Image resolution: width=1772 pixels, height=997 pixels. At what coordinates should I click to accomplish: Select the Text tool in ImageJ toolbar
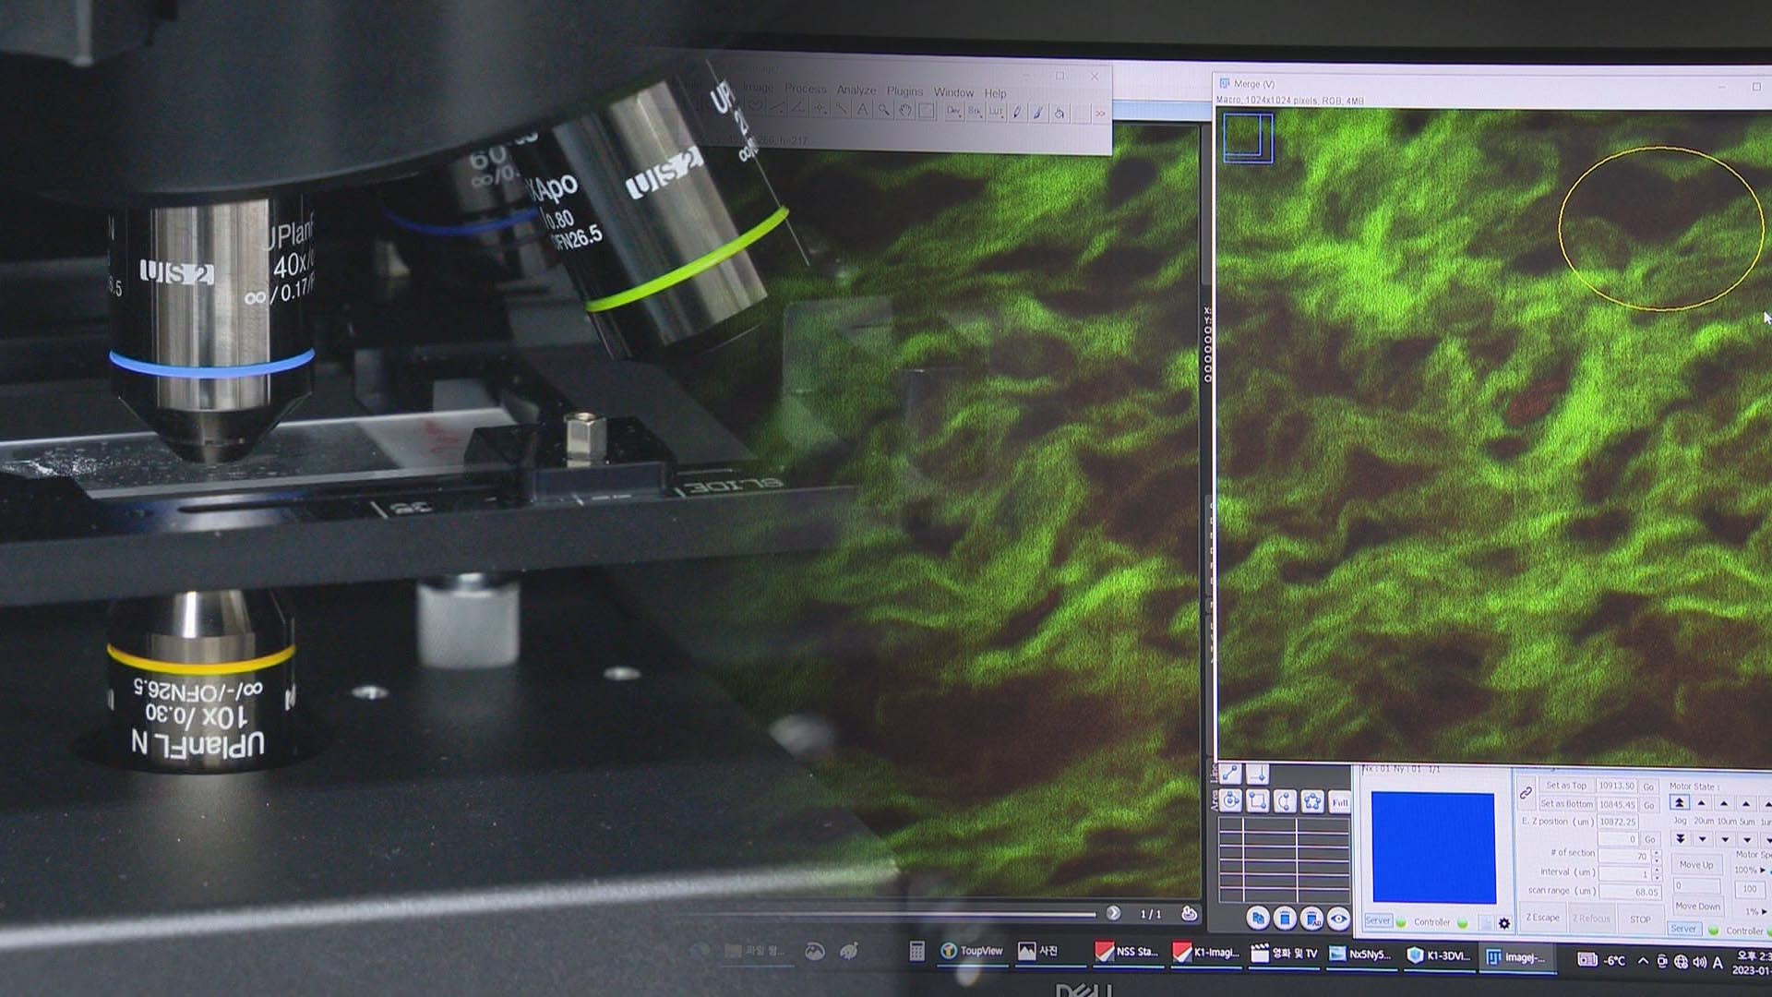(862, 110)
